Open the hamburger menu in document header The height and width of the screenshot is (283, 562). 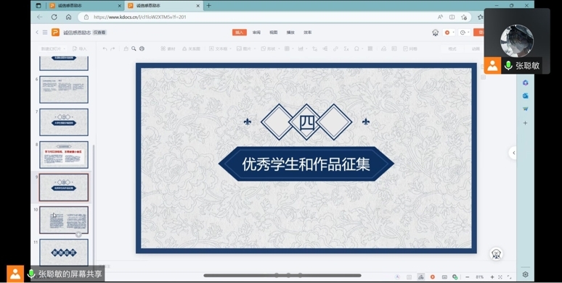(x=45, y=32)
